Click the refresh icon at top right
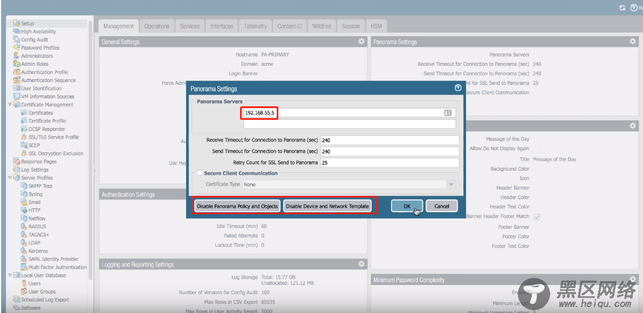Screen dimensions: 643x313 [x=622, y=8]
